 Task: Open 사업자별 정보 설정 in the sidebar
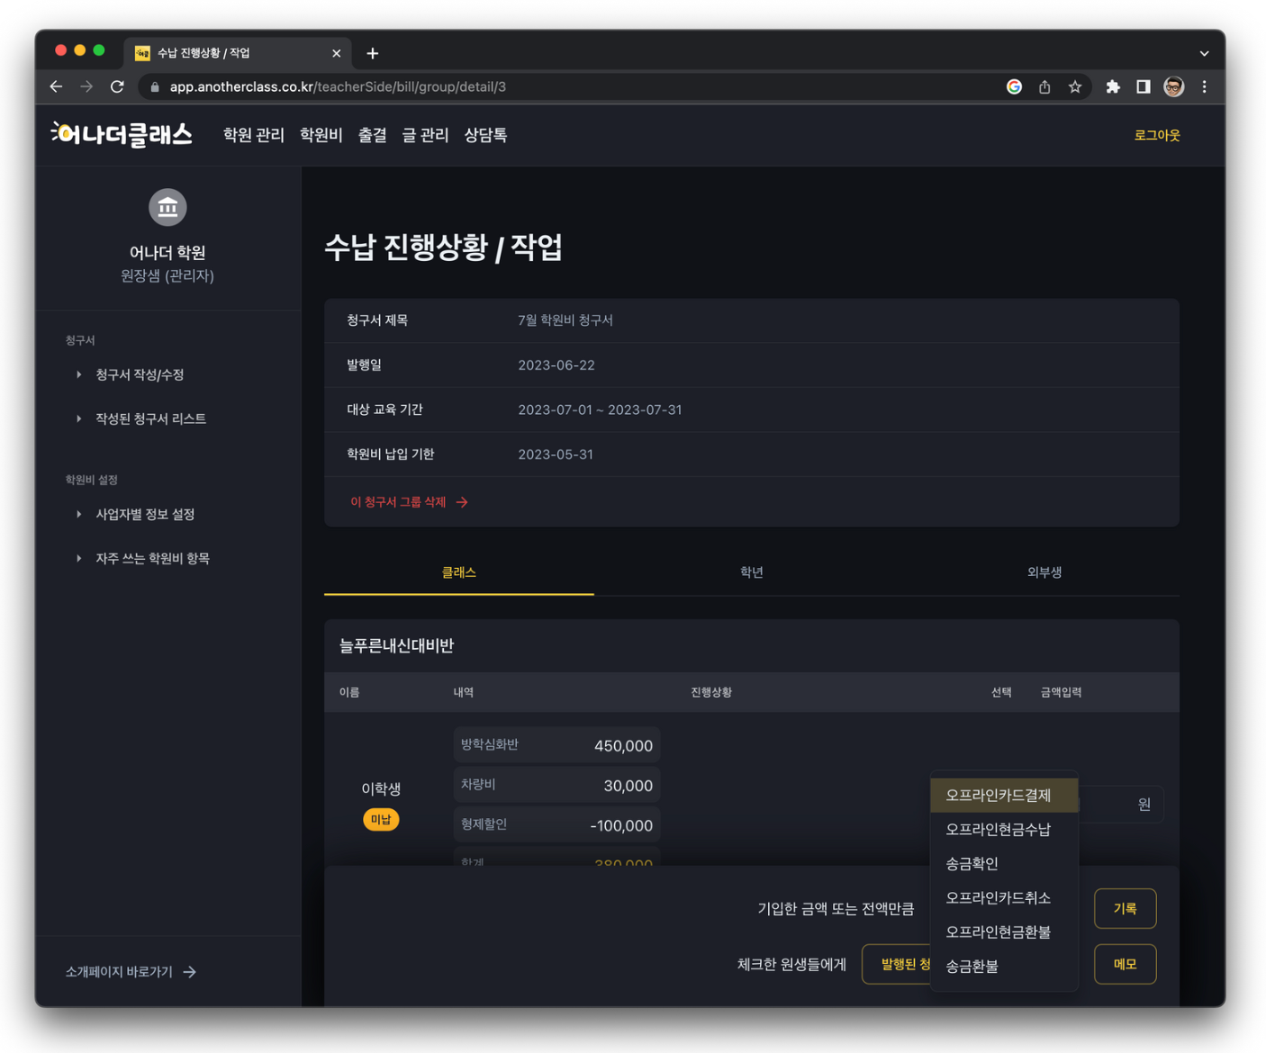pyautogui.click(x=145, y=514)
